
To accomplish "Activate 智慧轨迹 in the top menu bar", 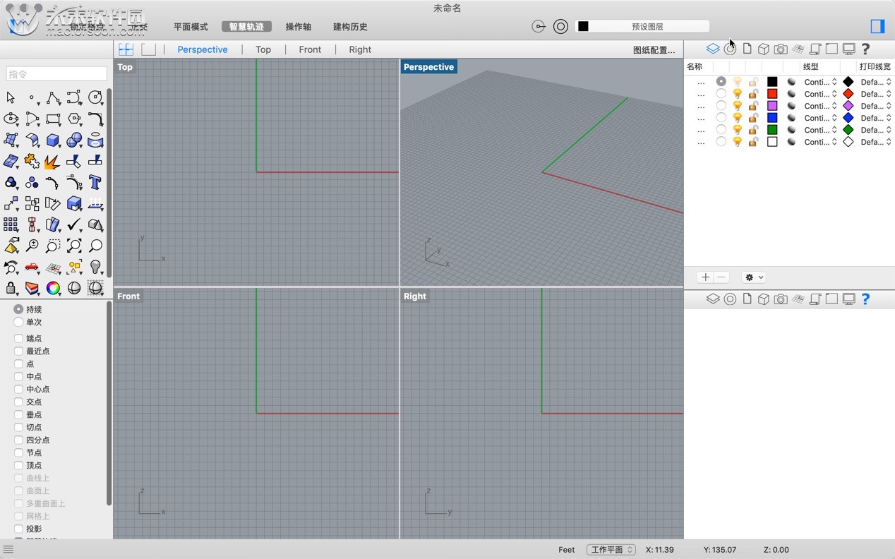I will 246,26.
